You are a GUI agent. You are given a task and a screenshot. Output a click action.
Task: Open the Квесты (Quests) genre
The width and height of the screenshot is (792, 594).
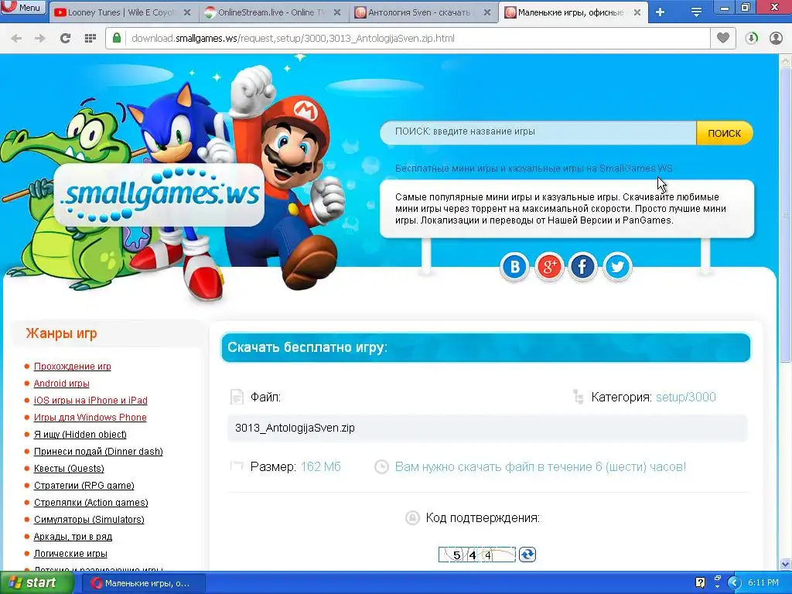point(69,468)
